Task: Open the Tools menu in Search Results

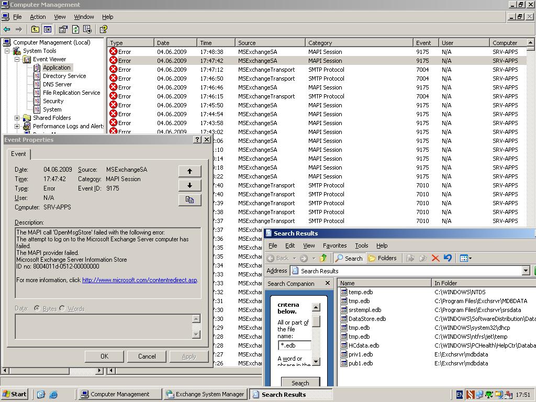Action: pos(361,245)
